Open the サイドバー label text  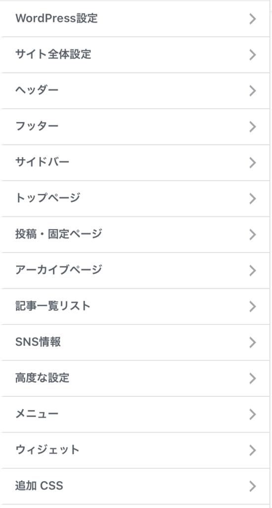click(x=43, y=162)
